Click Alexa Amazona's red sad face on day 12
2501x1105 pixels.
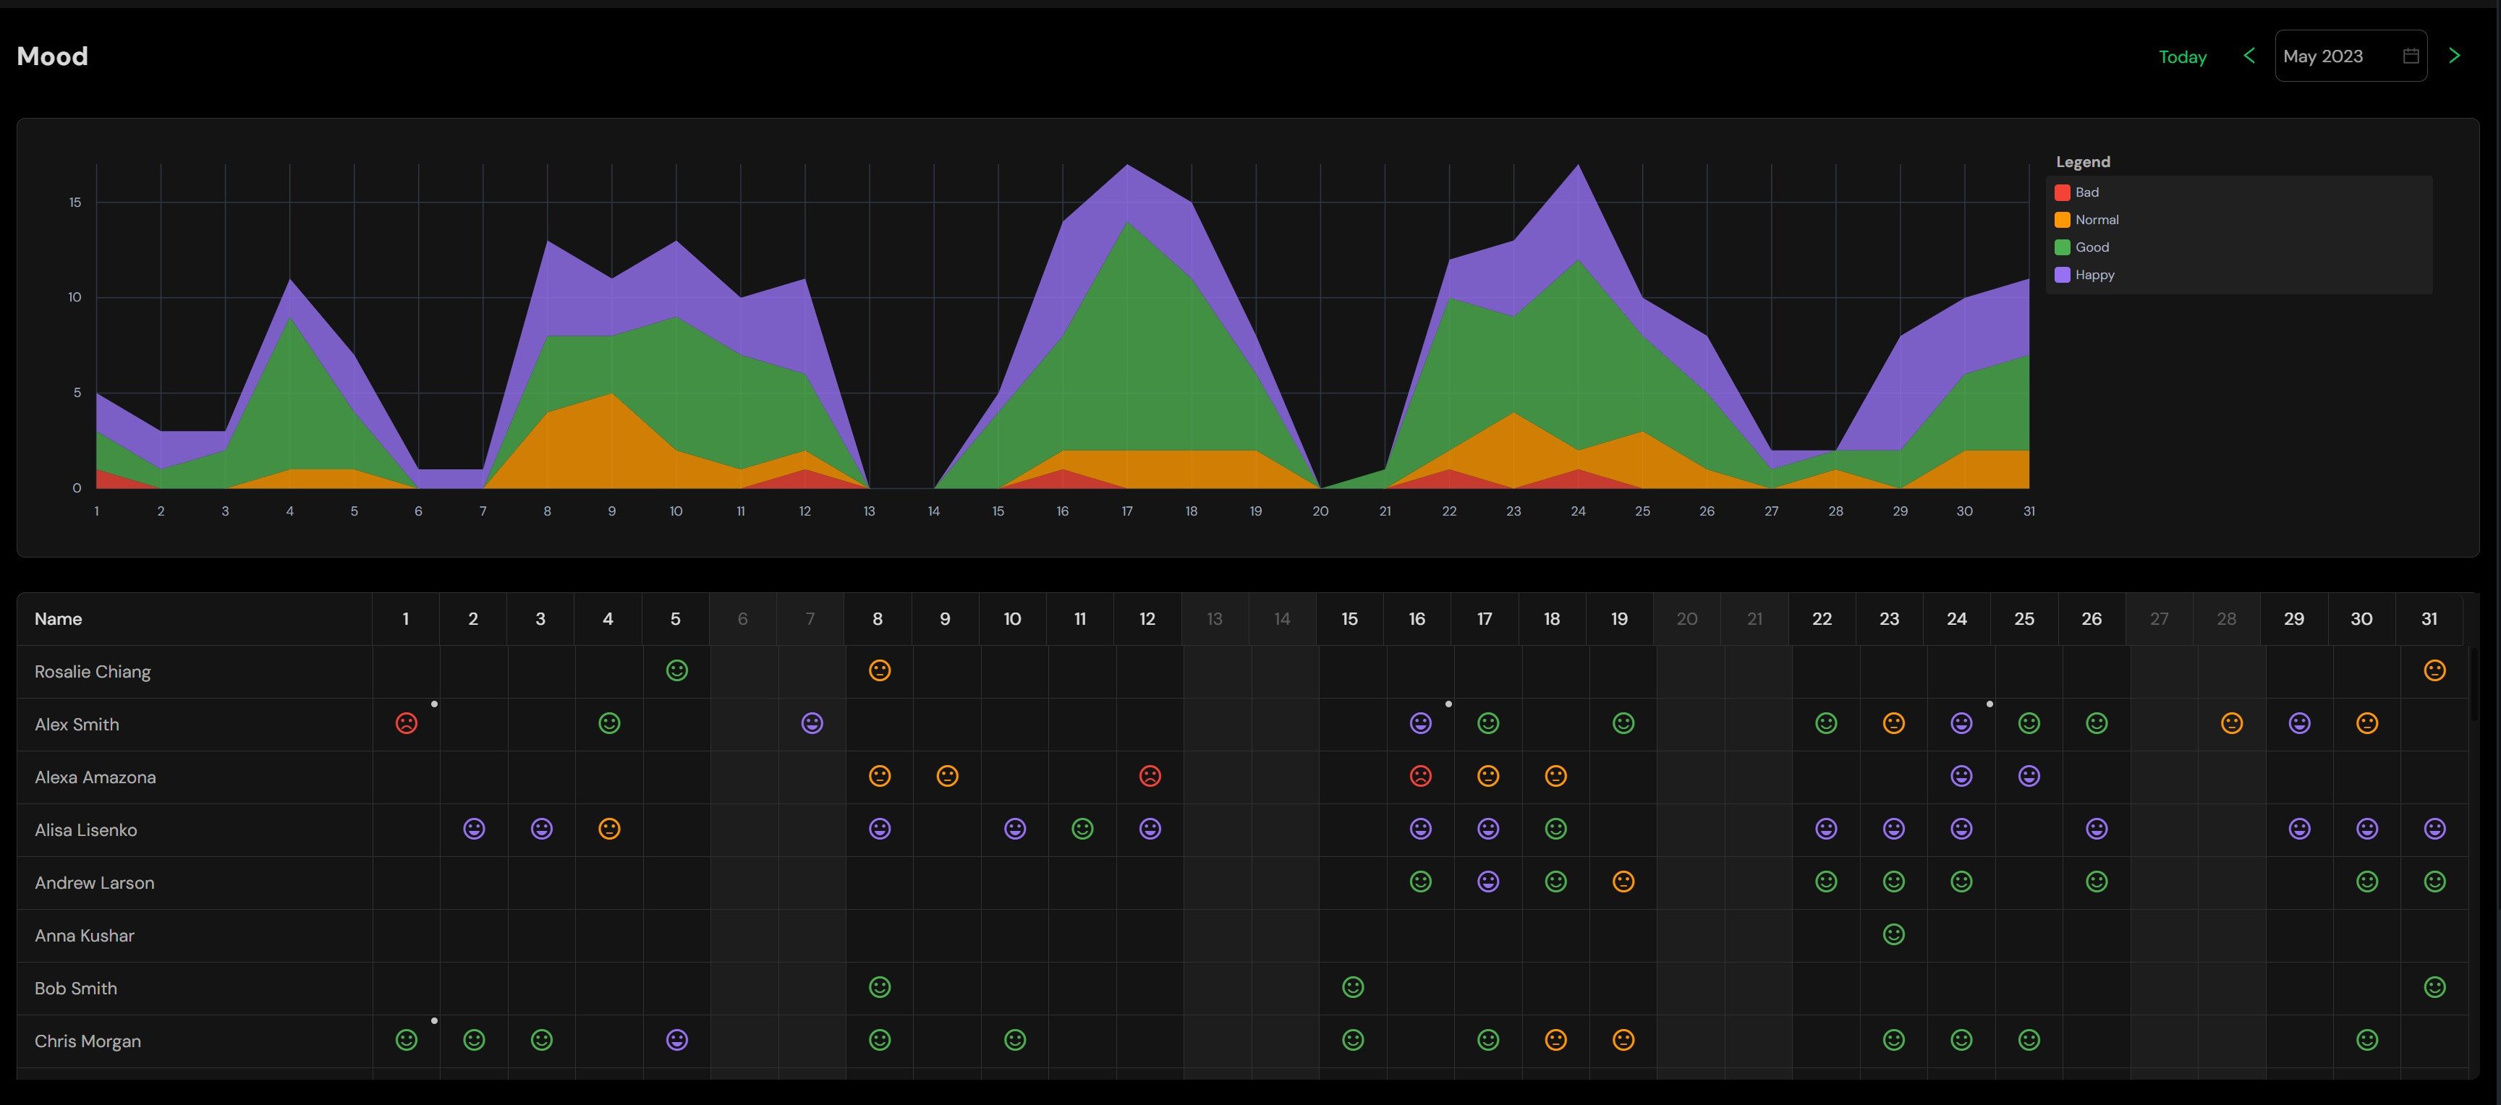click(x=1150, y=776)
